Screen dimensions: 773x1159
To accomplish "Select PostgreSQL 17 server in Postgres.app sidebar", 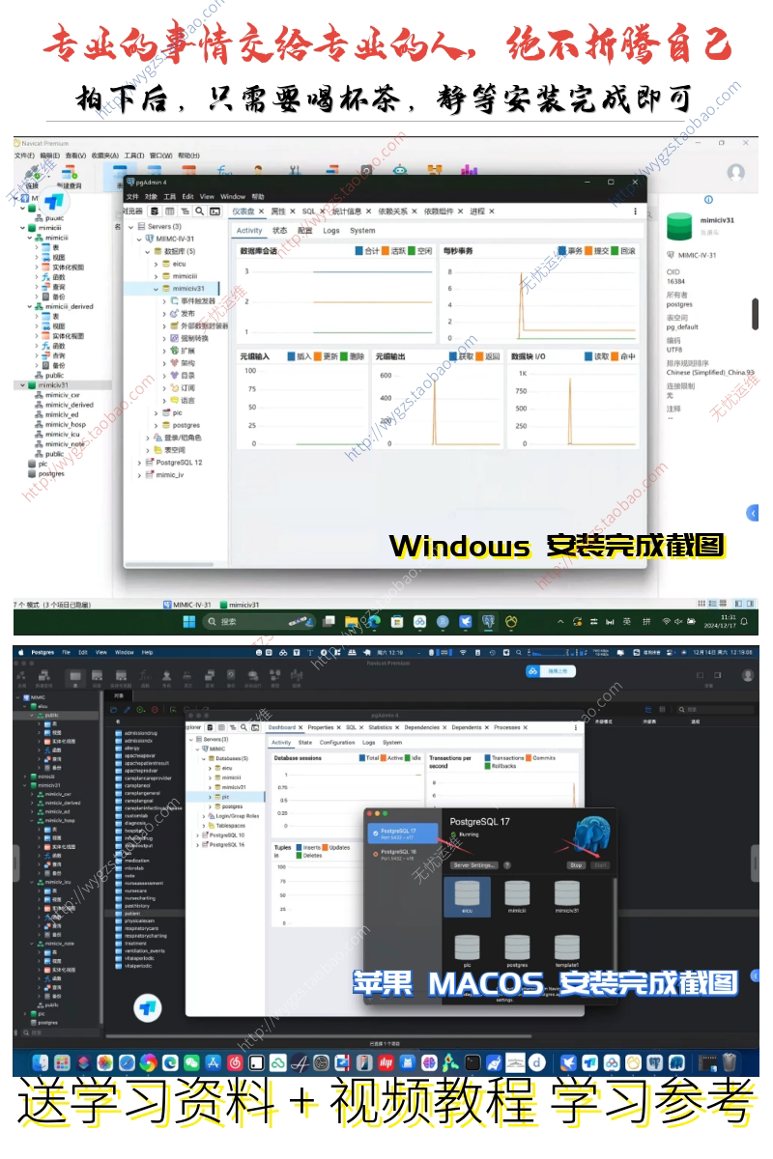I will [x=405, y=833].
